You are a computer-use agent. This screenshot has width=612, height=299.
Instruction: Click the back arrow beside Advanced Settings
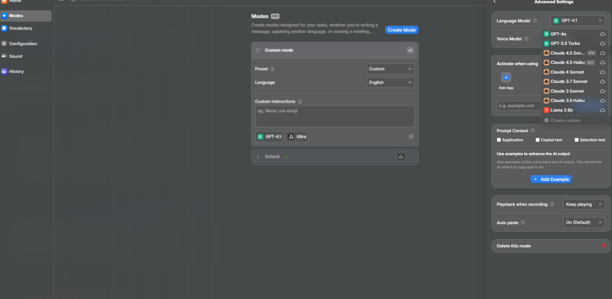pyautogui.click(x=495, y=2)
